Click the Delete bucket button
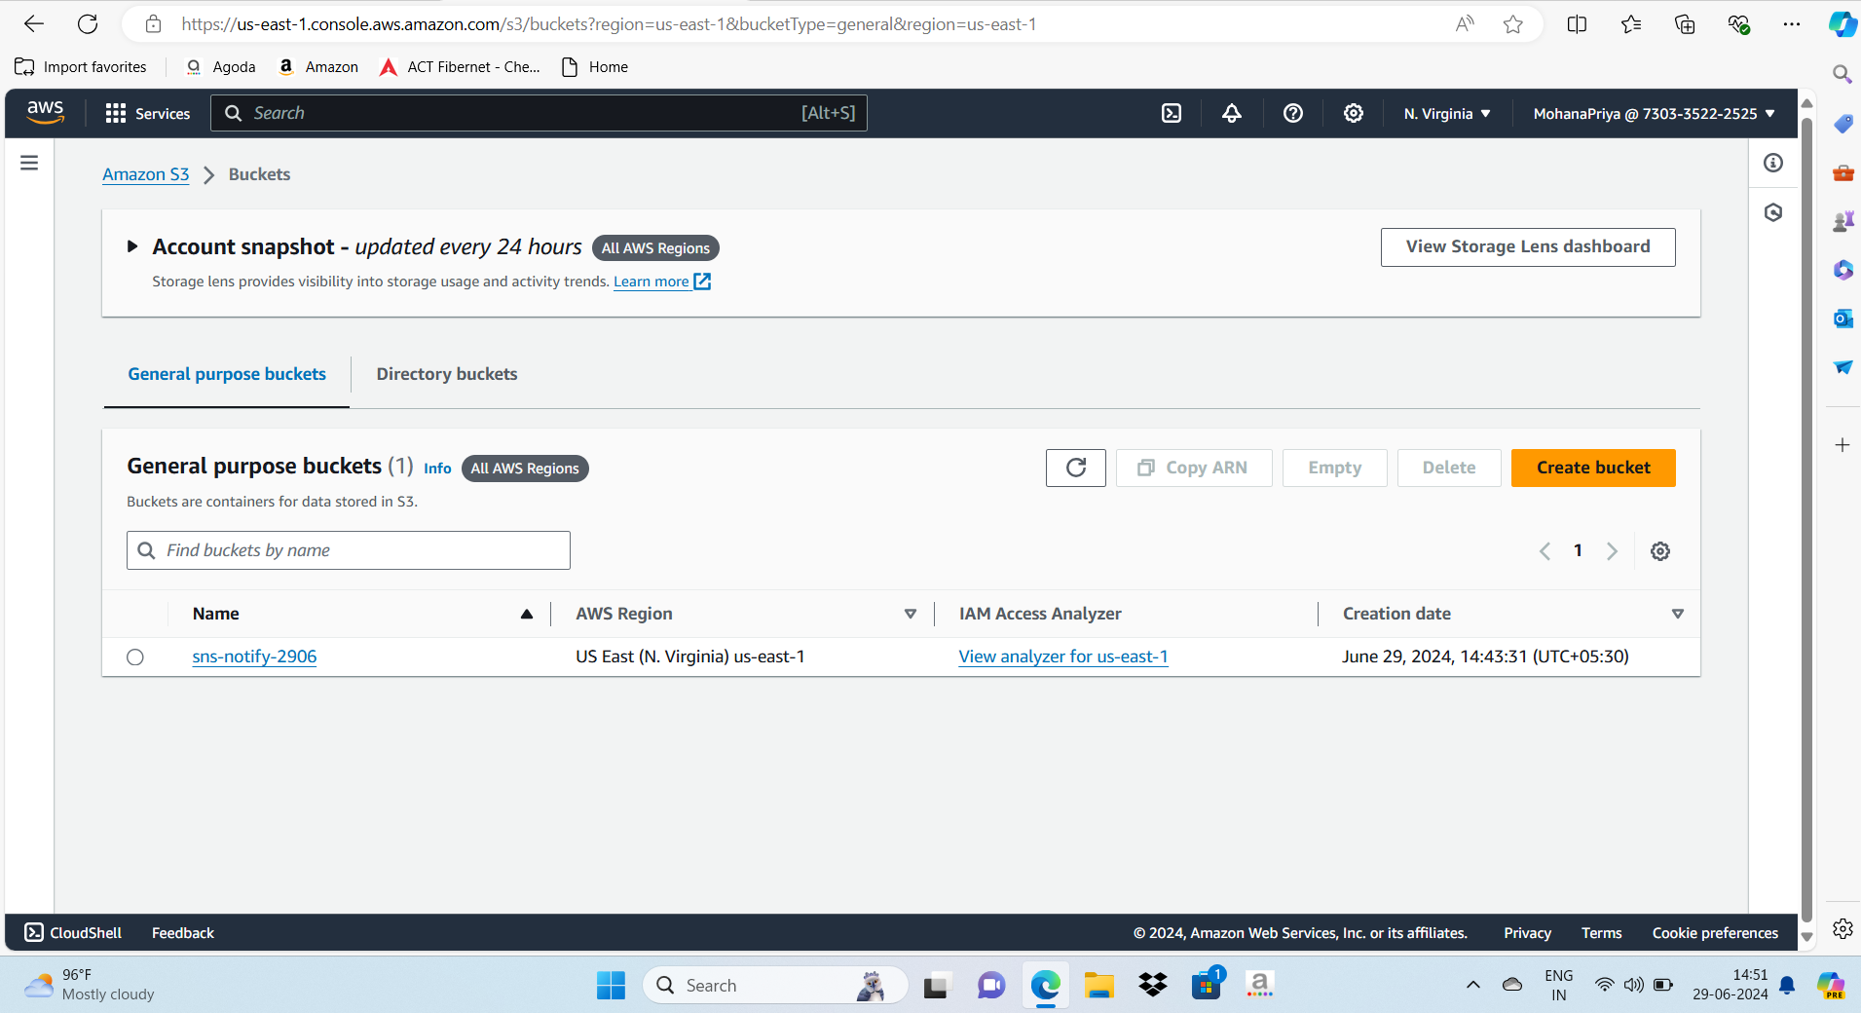Image resolution: width=1861 pixels, height=1013 pixels. pos(1449,468)
